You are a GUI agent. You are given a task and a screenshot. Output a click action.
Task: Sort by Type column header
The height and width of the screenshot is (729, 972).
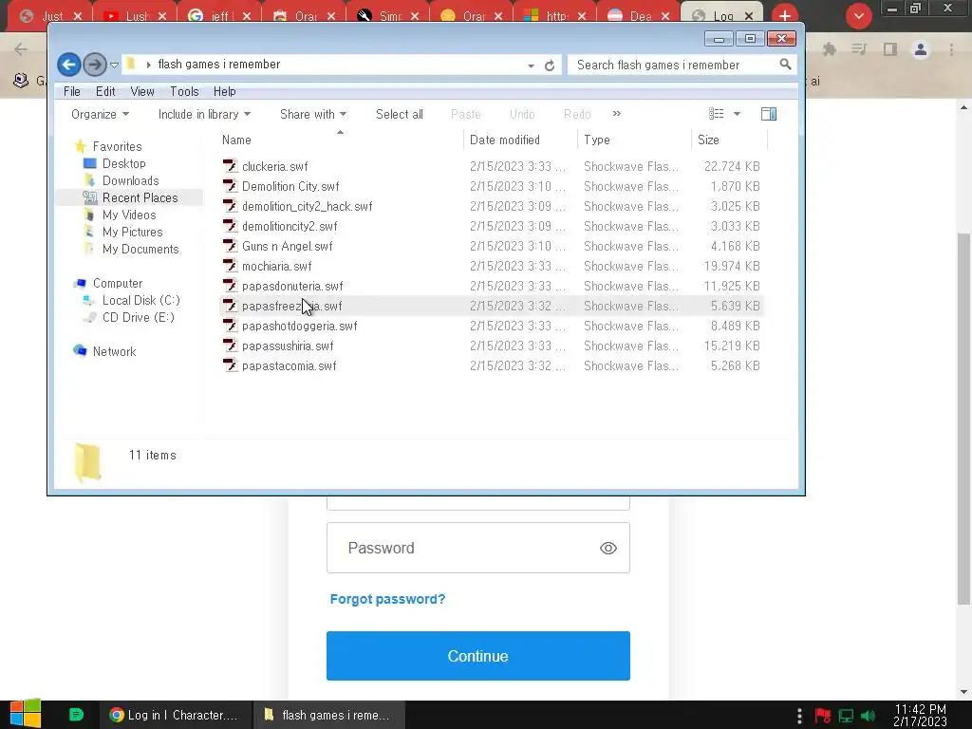[633, 140]
